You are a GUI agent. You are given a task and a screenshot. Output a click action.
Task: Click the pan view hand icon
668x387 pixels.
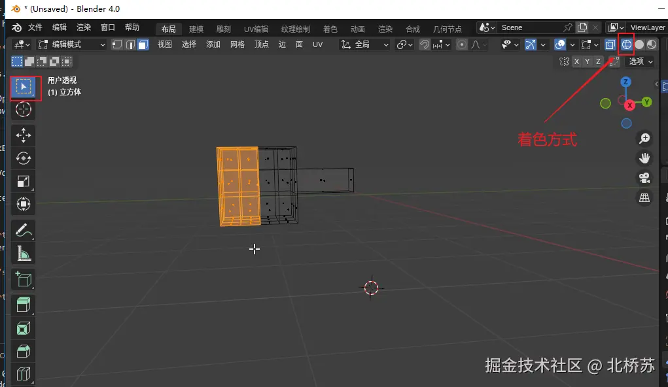coord(644,158)
